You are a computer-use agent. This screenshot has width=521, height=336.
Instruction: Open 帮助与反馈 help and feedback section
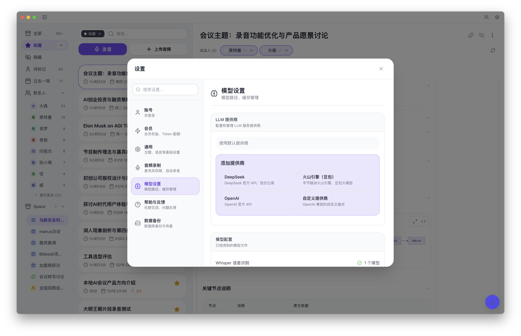[165, 205]
